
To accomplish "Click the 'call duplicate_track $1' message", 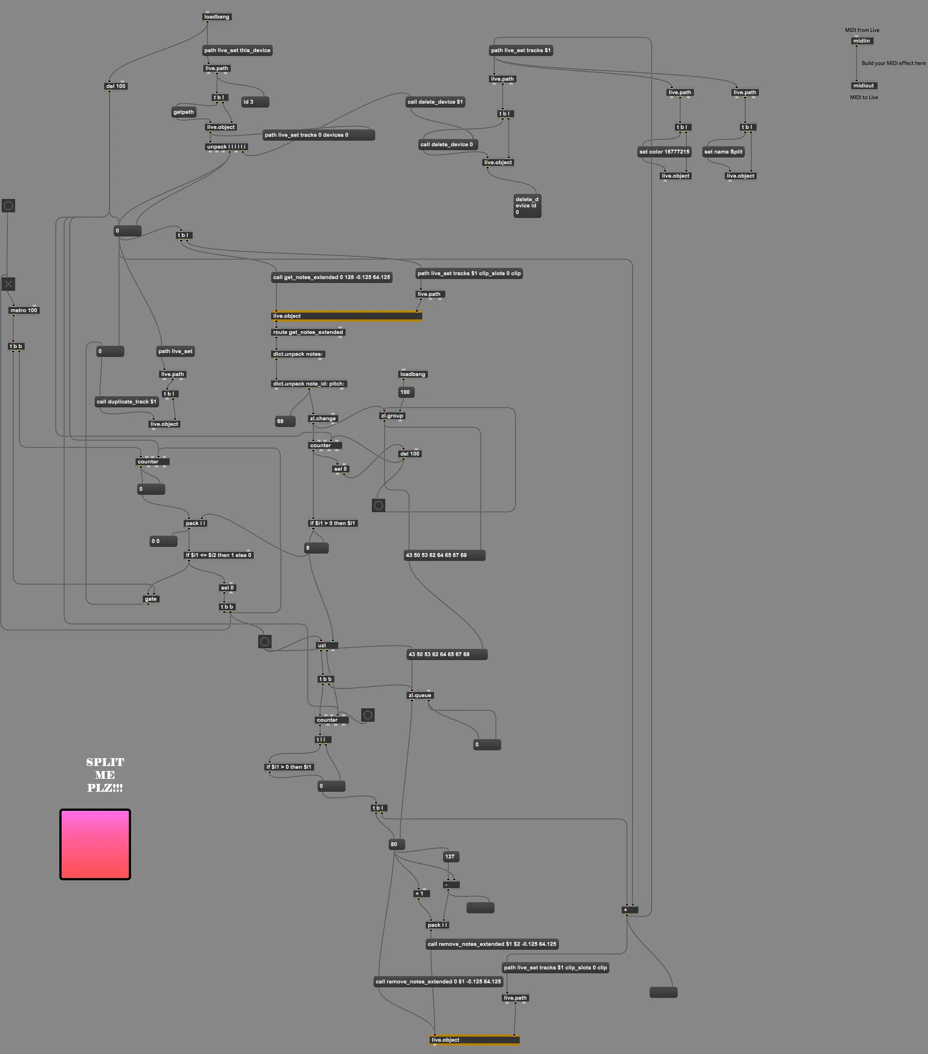I will (127, 402).
